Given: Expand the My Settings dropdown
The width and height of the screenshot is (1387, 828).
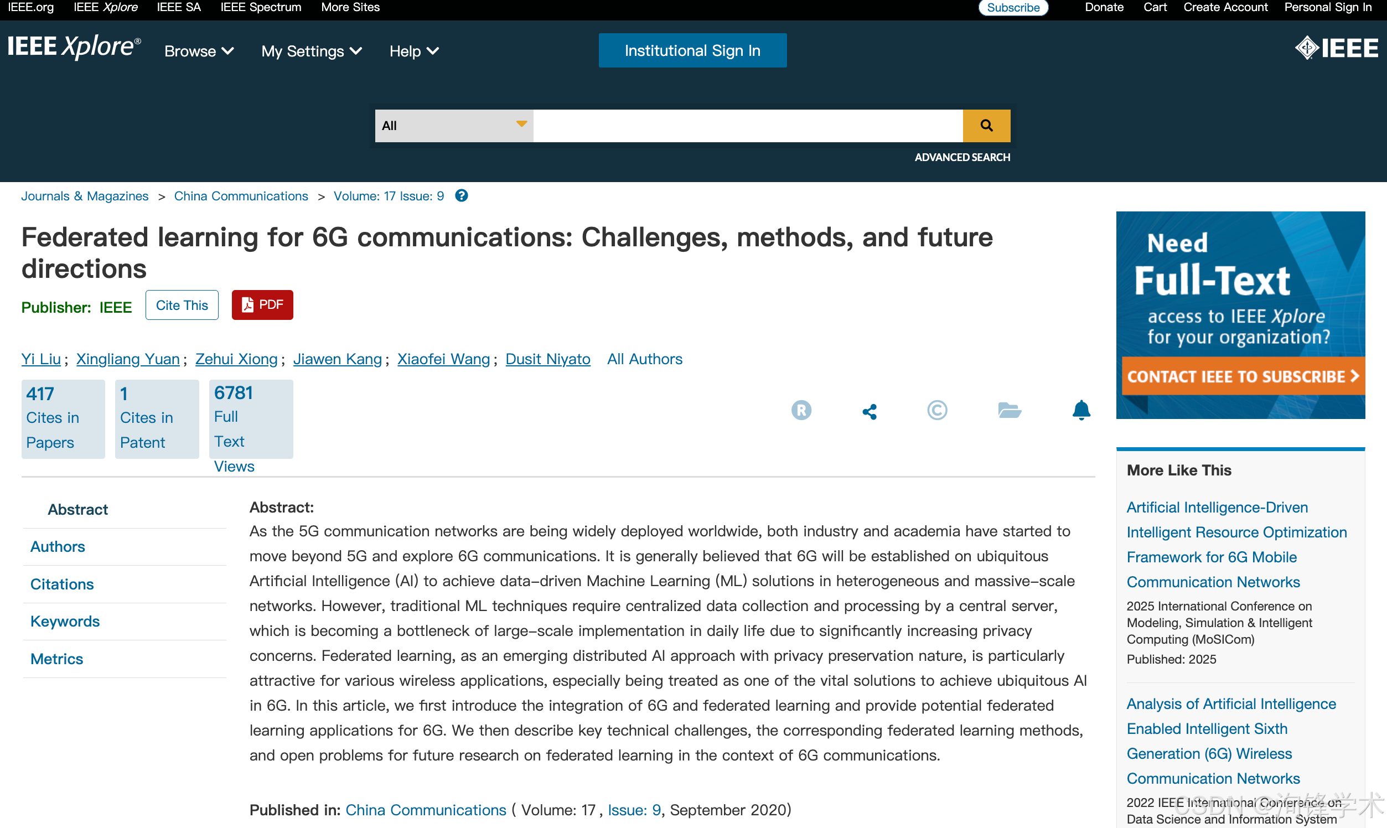Looking at the screenshot, I should [311, 51].
